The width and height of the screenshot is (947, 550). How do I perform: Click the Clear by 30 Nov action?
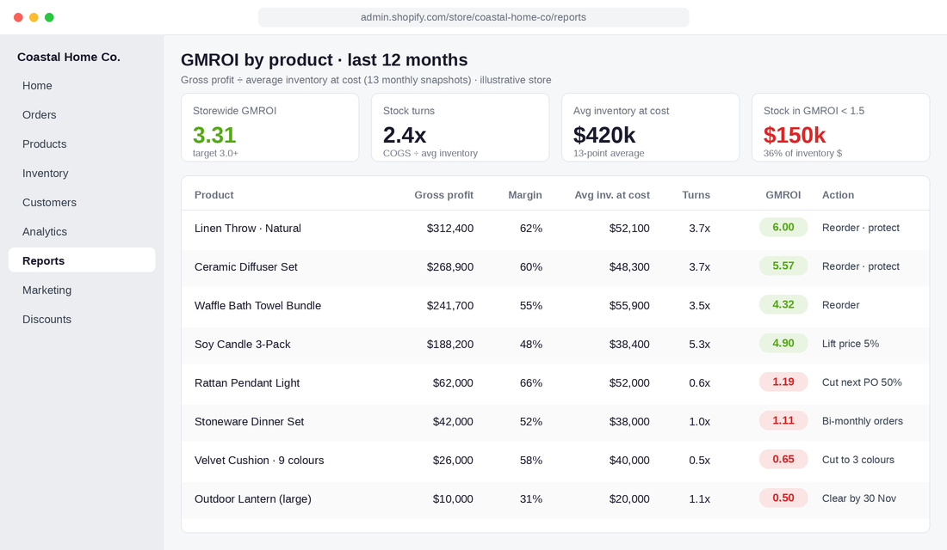859,498
